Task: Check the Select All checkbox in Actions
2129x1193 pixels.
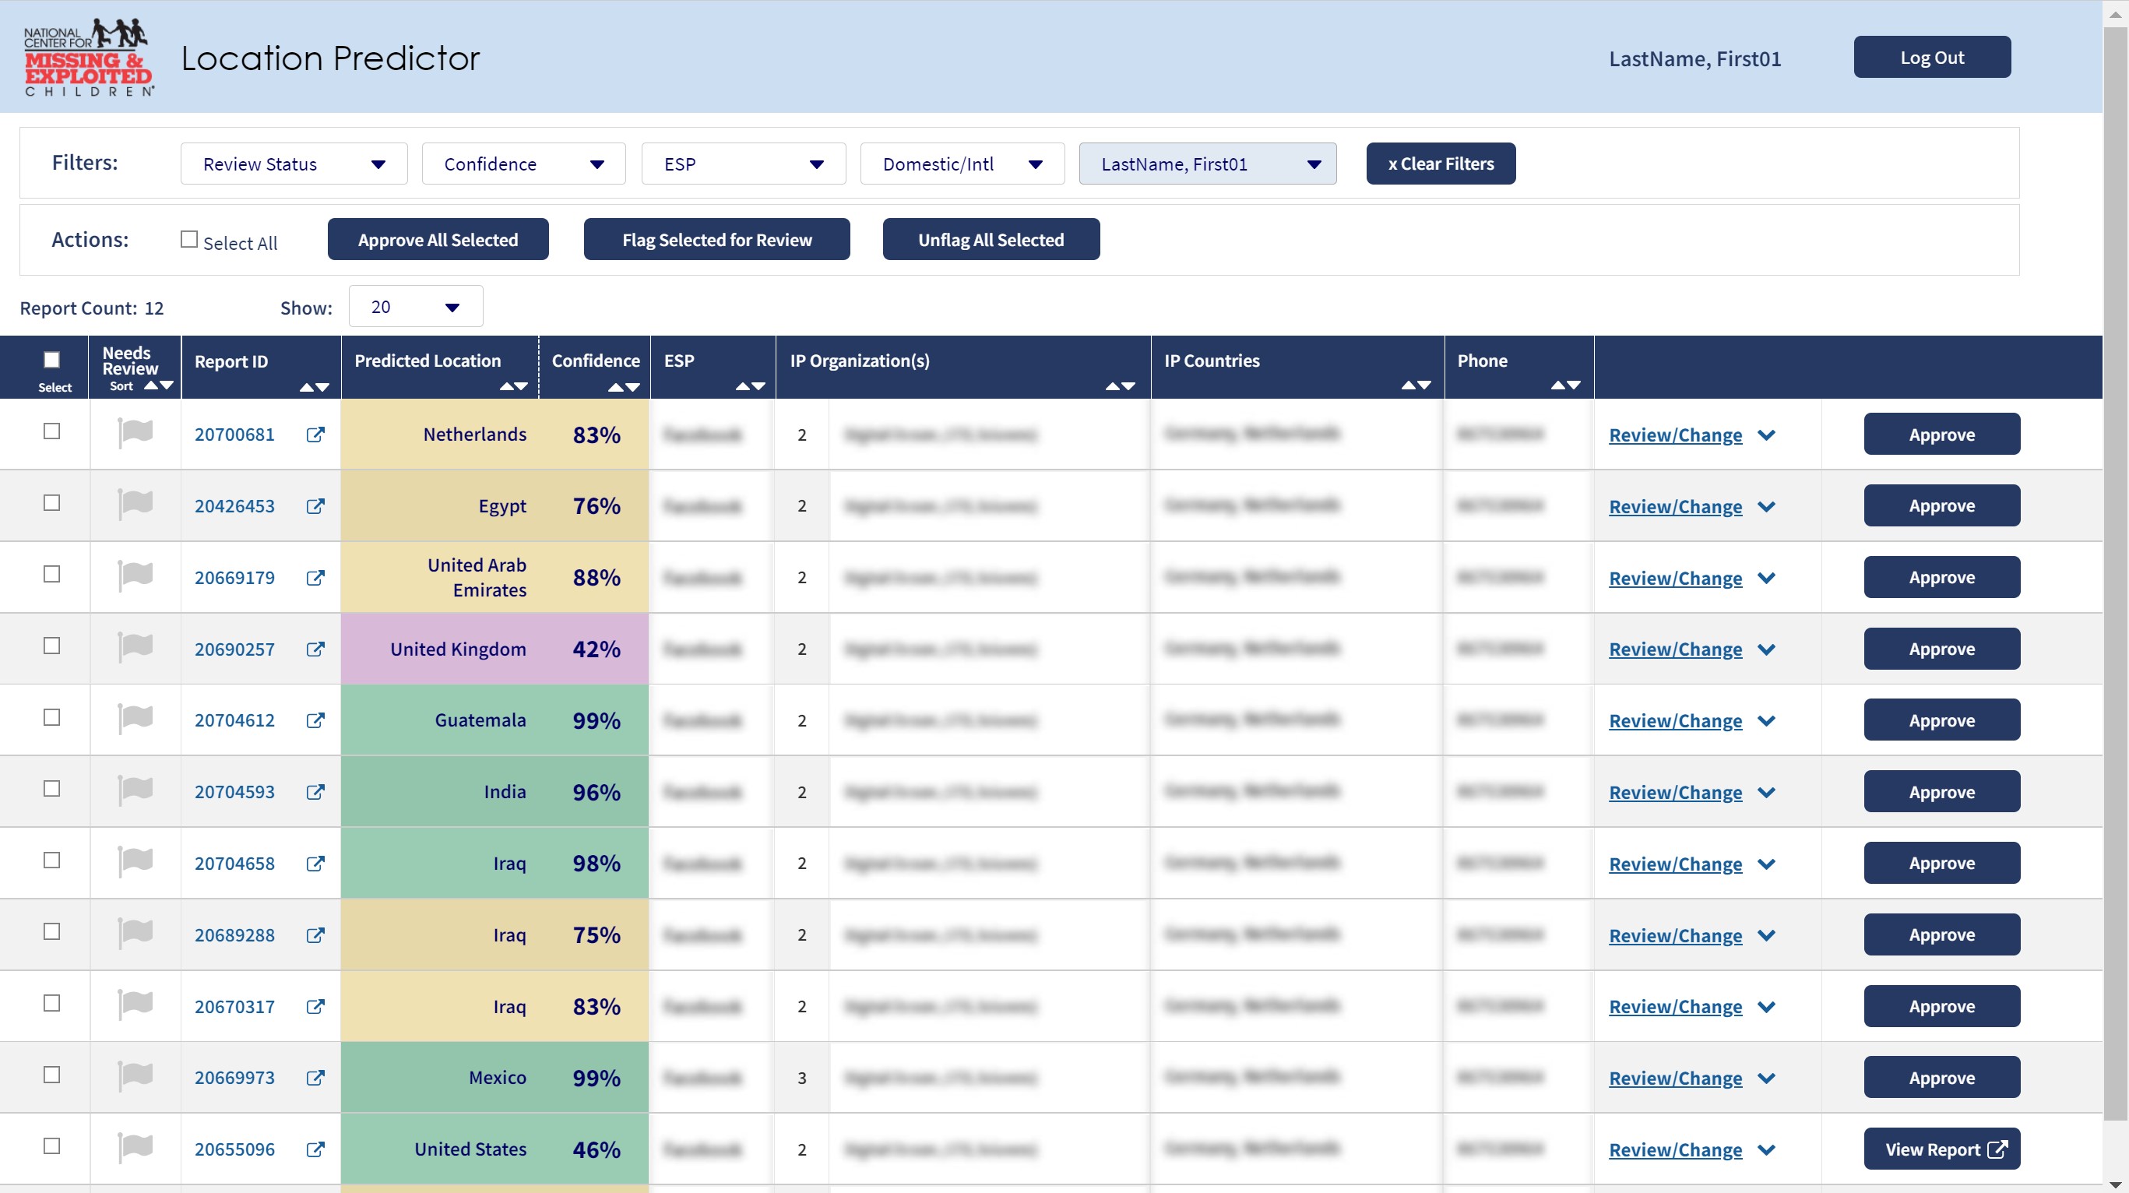Action: (189, 239)
